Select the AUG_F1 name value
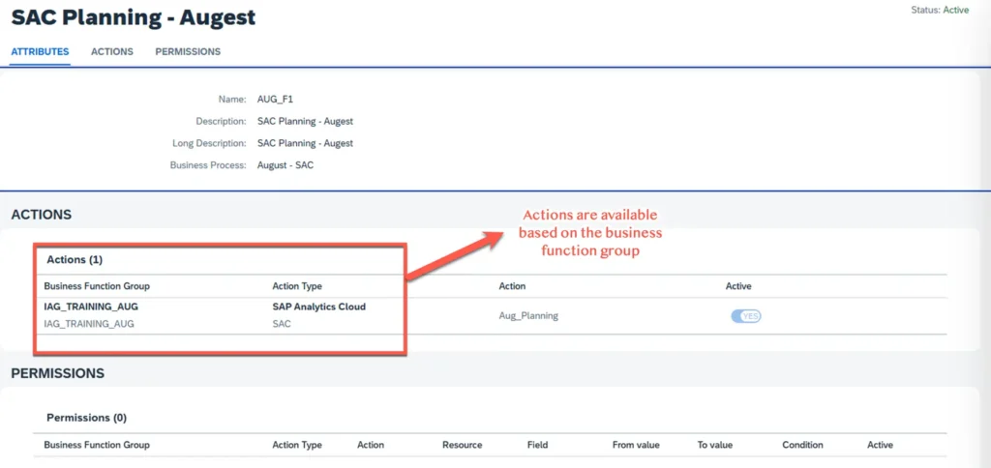Screen dimensions: 991x468 point(277,100)
